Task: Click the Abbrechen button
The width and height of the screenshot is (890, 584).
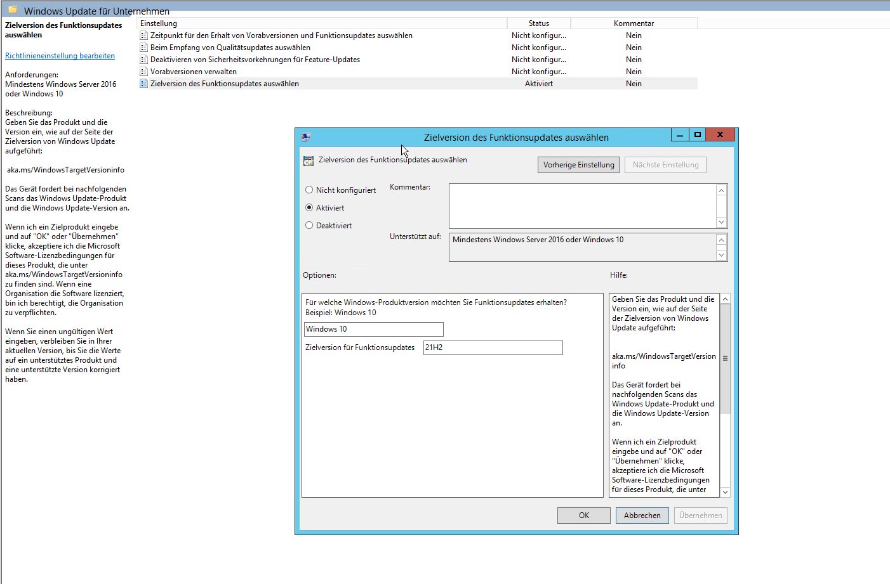Action: click(x=642, y=516)
